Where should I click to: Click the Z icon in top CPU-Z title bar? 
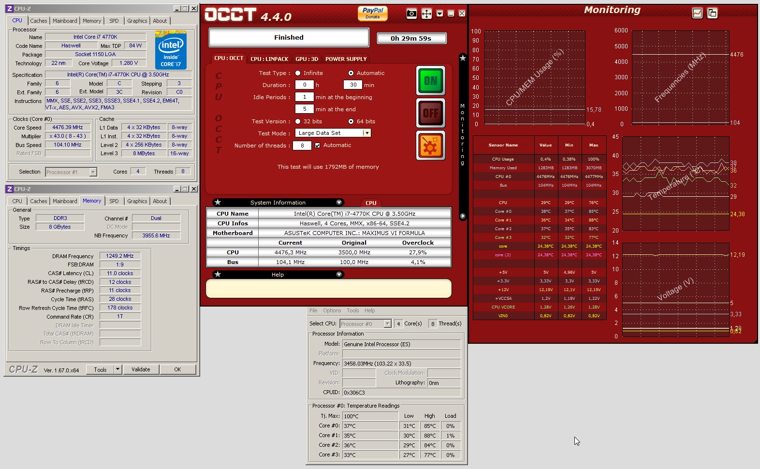coord(9,9)
